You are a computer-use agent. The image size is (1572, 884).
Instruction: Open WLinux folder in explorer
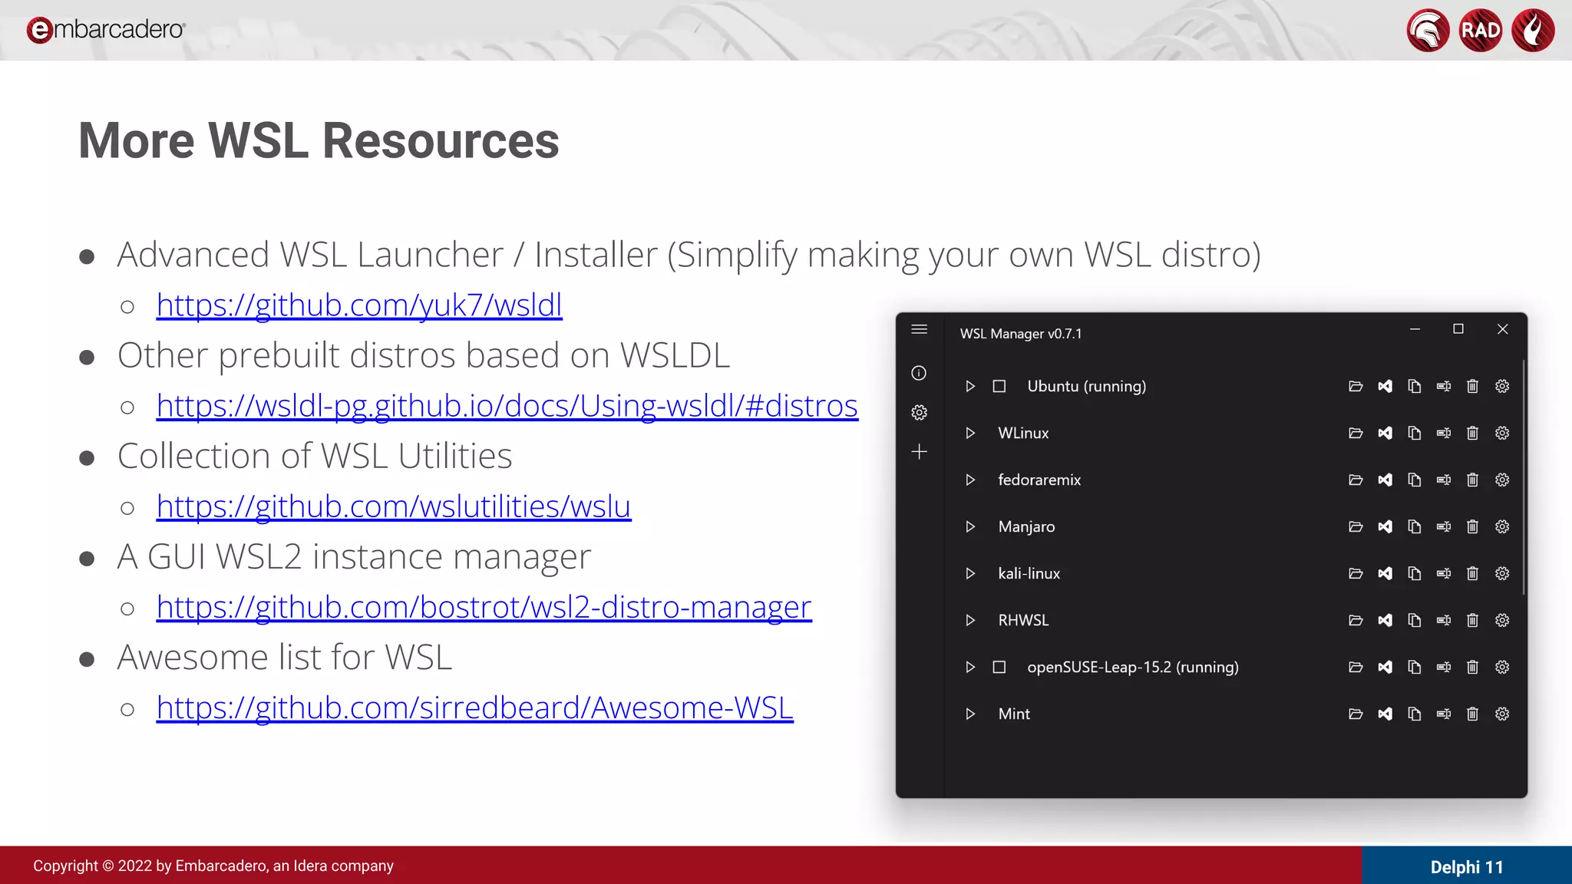[1356, 433]
